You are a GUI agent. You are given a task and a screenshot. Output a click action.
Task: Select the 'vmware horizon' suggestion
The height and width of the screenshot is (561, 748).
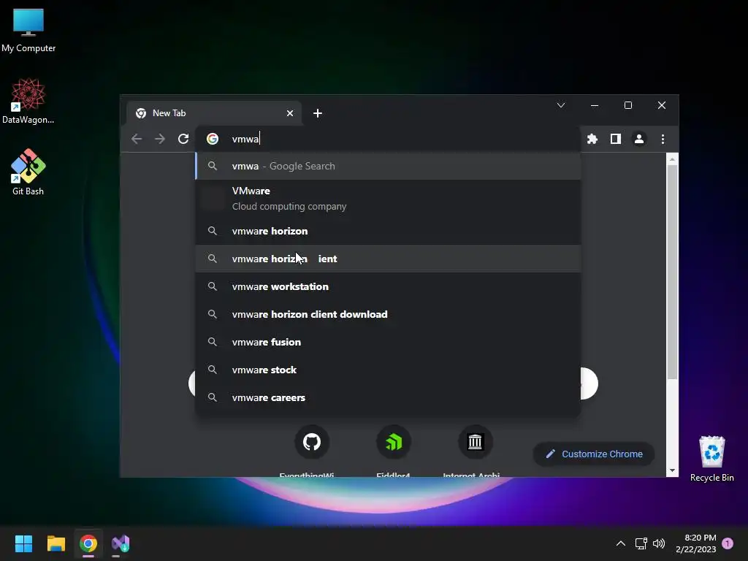[388, 231]
